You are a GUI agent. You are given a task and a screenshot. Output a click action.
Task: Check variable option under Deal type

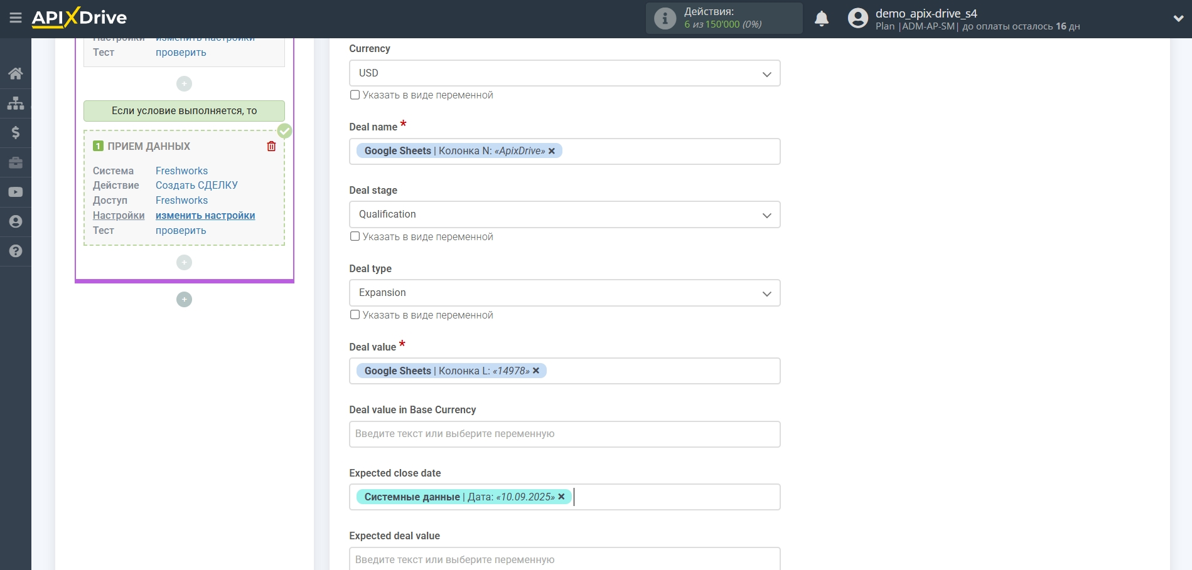click(355, 315)
